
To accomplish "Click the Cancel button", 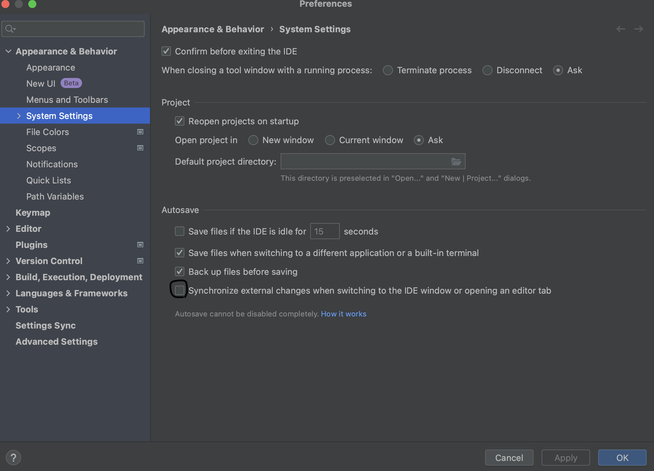I will 509,458.
